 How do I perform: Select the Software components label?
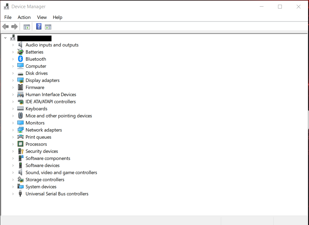tap(48, 158)
